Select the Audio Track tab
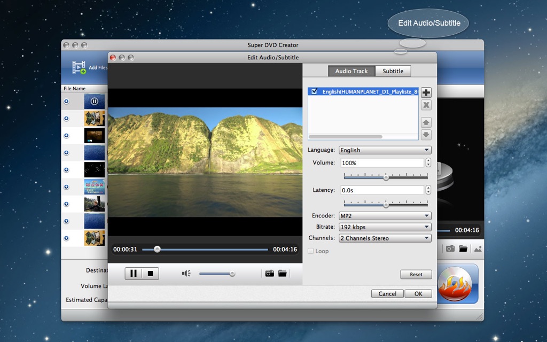The image size is (547, 342). coord(351,71)
